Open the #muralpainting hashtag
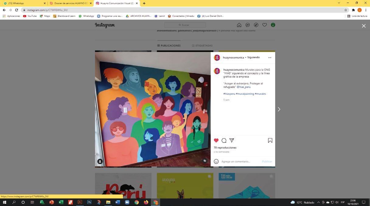Viewport: 370px width, 206px height. [x=245, y=94]
